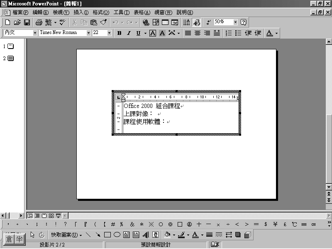Image resolution: width=332 pixels, height=249 pixels.
Task: Align text right
Action: point(207,33)
